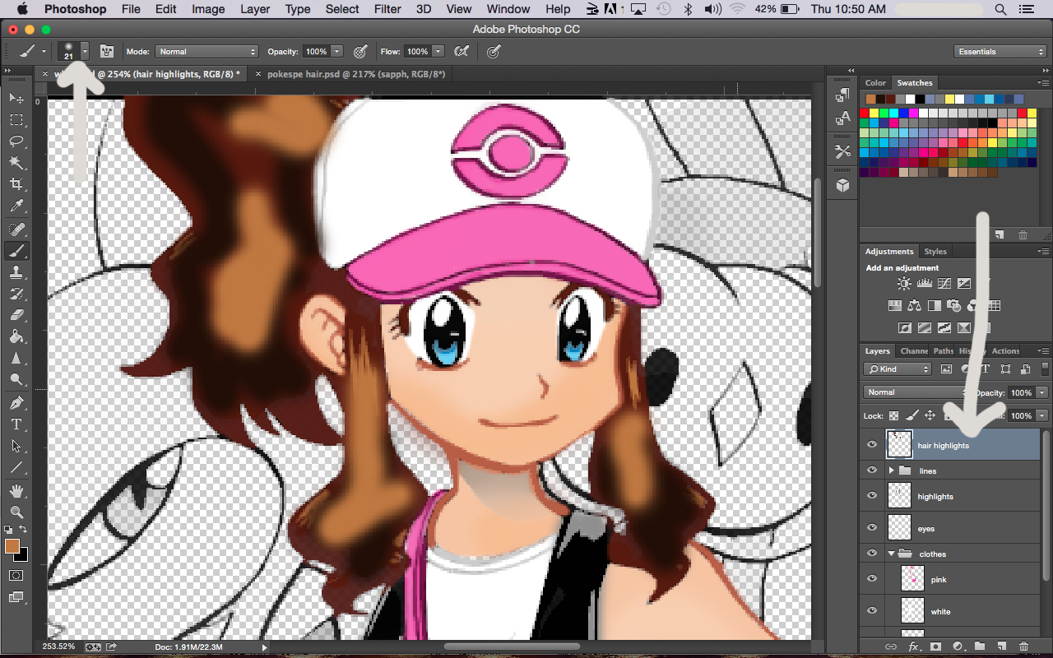
Task: Select the Move tool
Action: (x=16, y=99)
